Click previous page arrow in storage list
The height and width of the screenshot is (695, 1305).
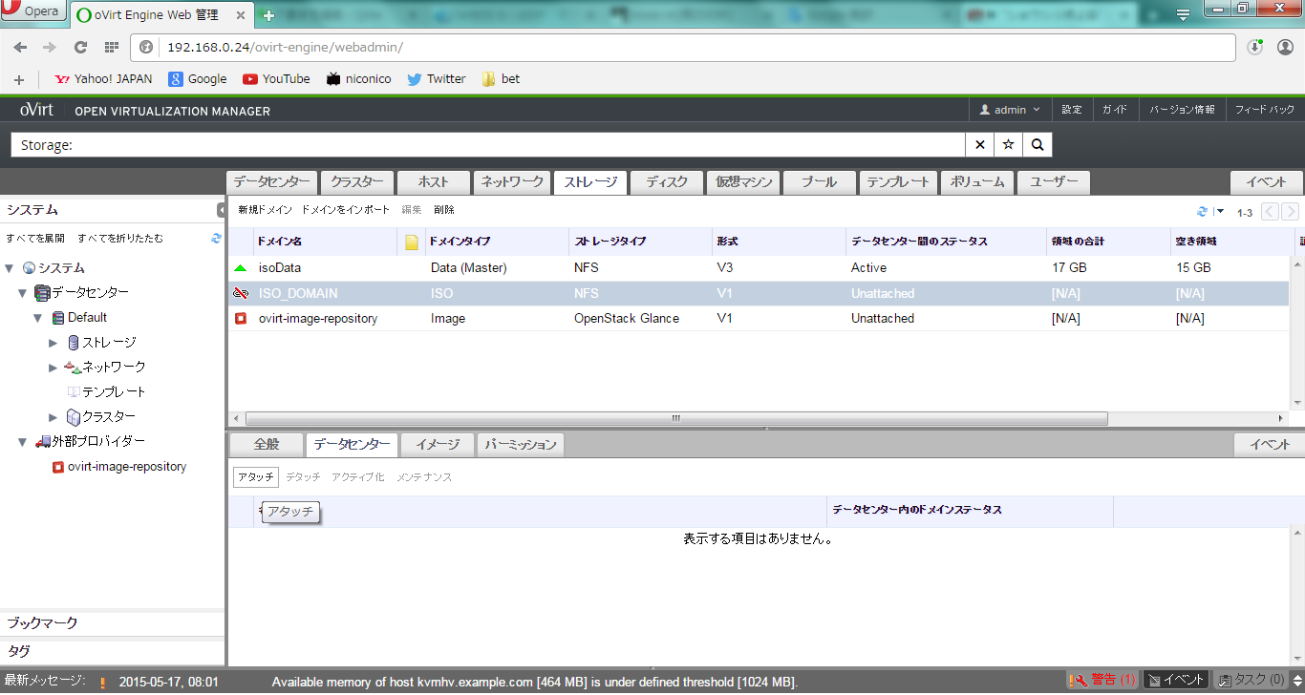(x=1270, y=212)
